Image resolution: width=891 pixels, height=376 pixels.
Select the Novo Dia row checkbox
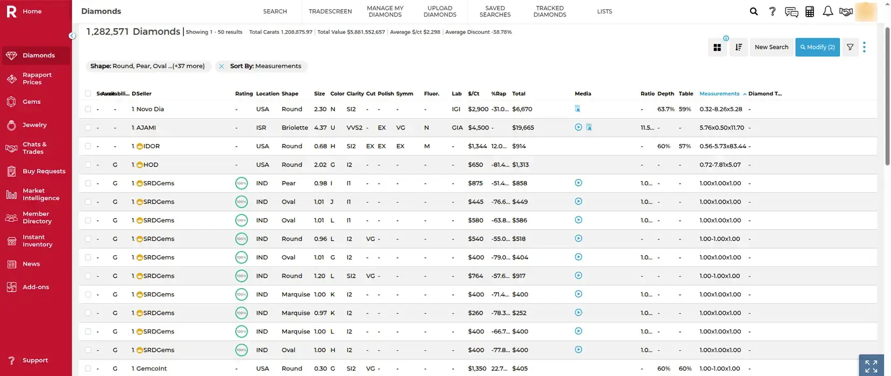tap(88, 109)
